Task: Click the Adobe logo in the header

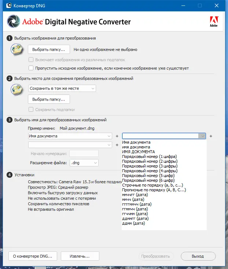Action: click(x=214, y=22)
